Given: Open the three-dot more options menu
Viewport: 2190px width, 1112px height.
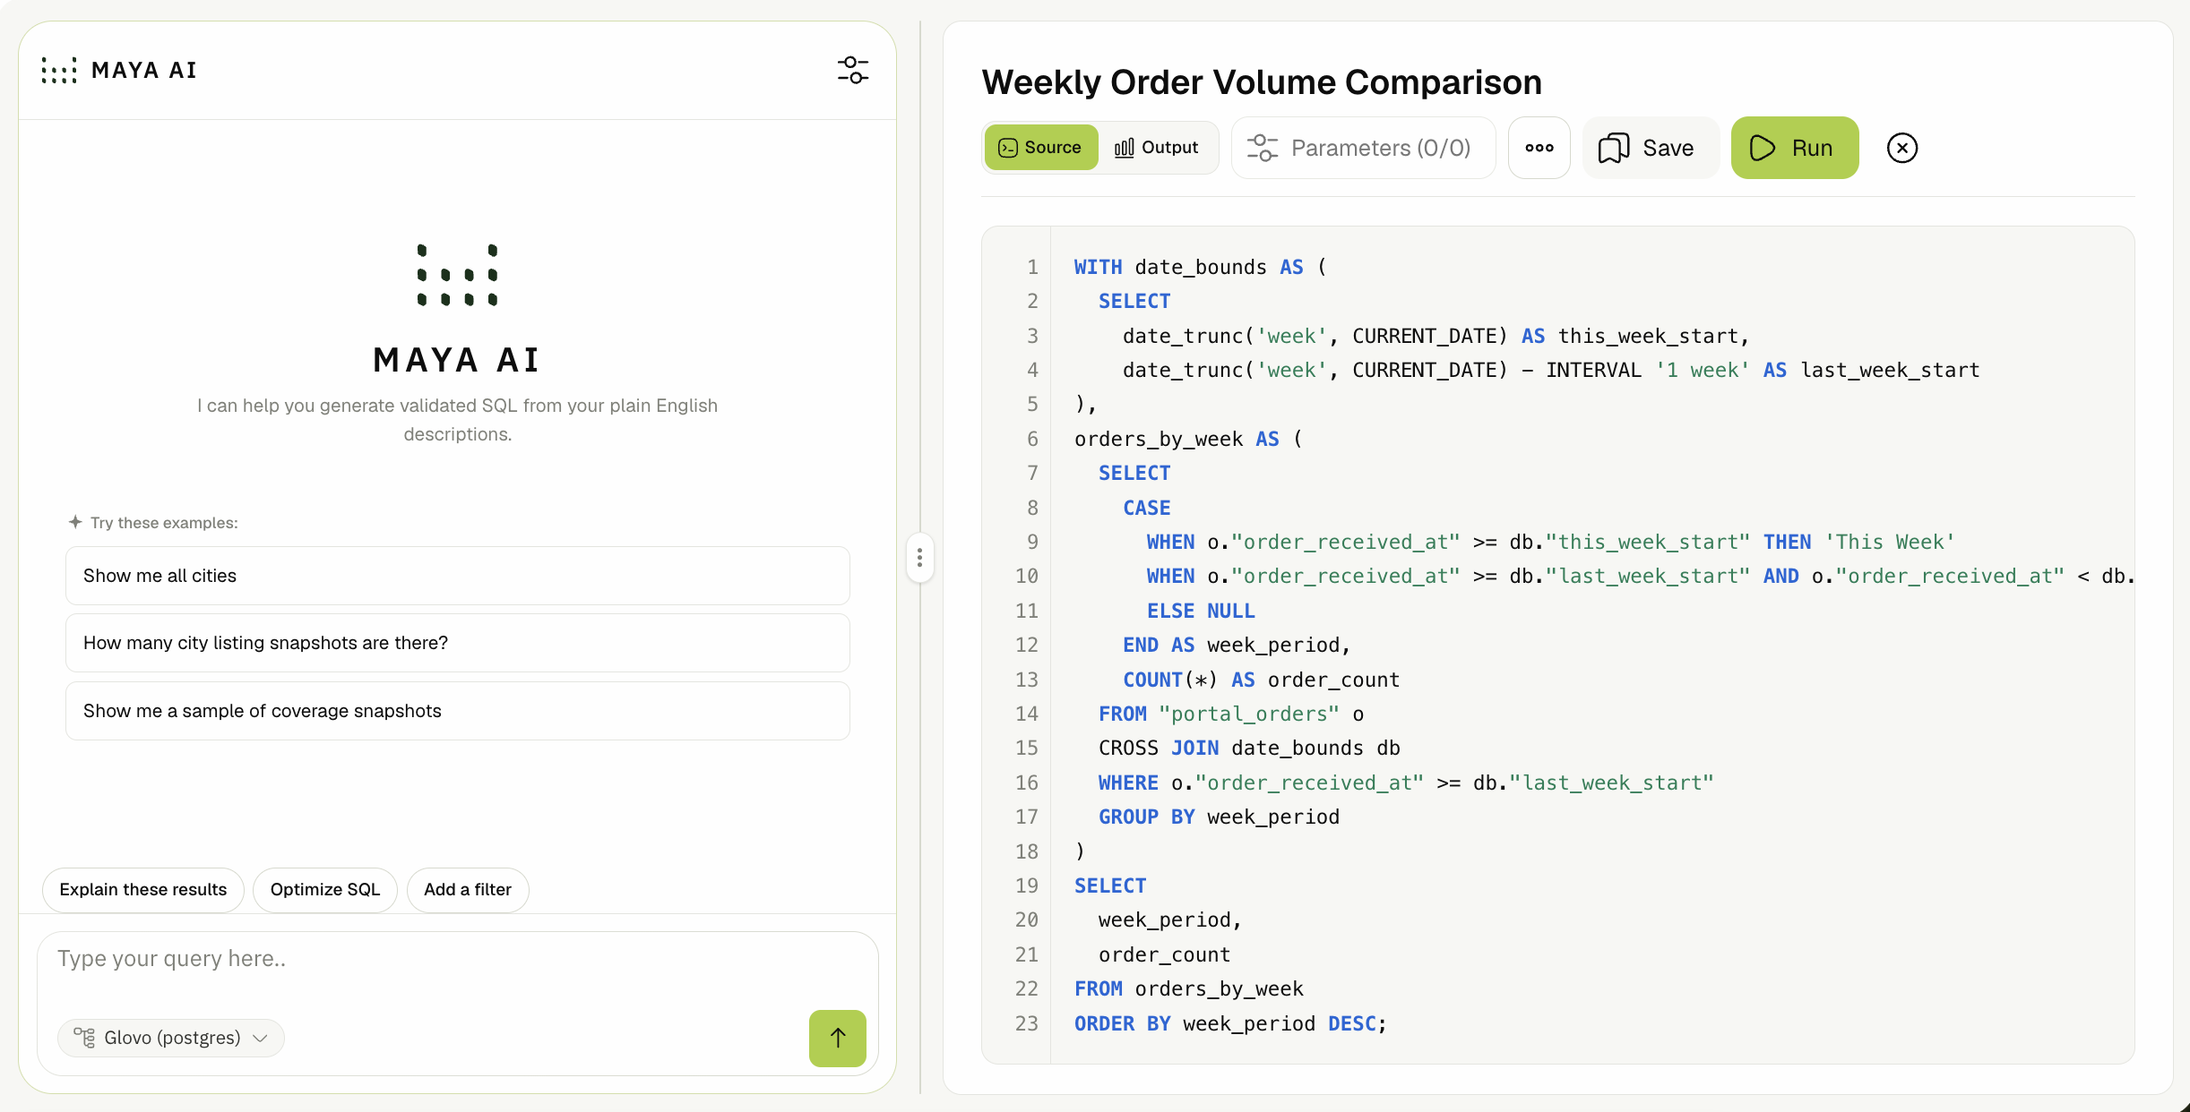Looking at the screenshot, I should [x=1539, y=148].
